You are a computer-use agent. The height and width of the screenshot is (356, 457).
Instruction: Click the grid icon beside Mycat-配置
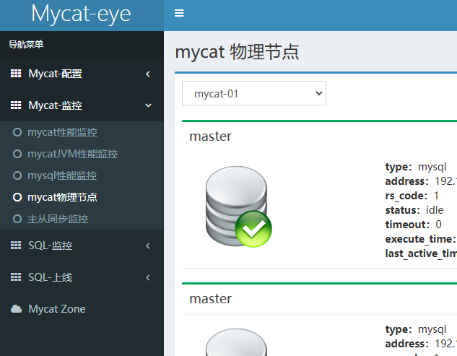[16, 74]
